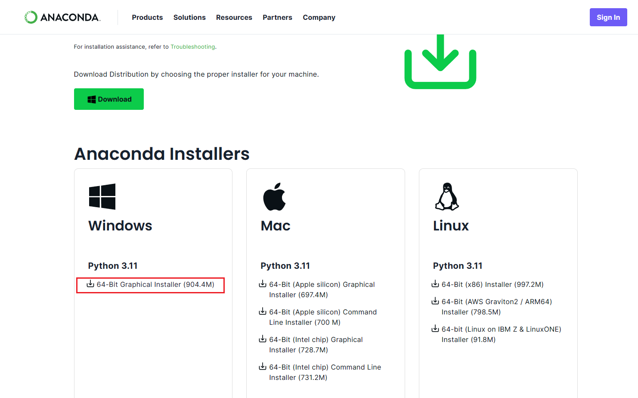
Task: Click the Mac heading text
Action: click(276, 226)
